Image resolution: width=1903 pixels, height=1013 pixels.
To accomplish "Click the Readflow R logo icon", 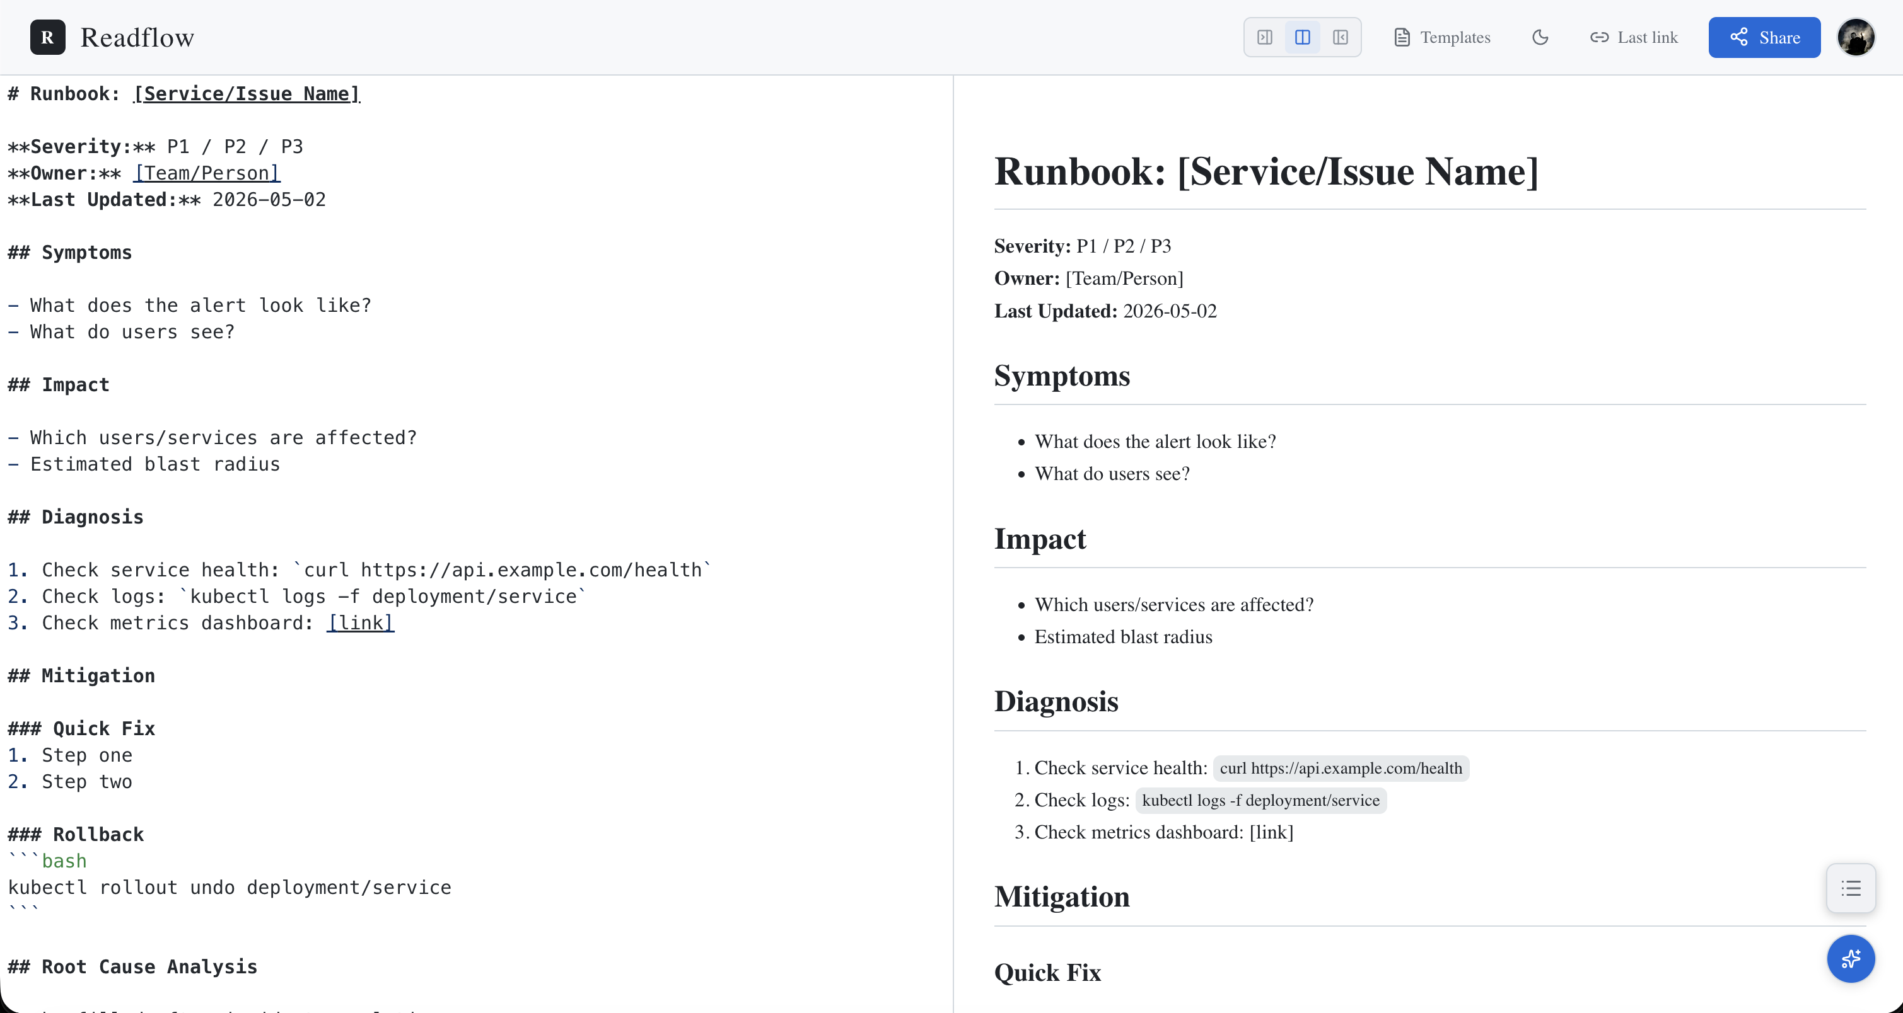I will click(x=47, y=37).
